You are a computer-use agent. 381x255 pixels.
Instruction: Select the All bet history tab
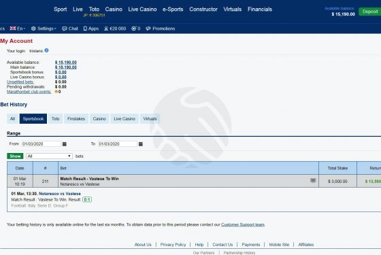tap(13, 119)
